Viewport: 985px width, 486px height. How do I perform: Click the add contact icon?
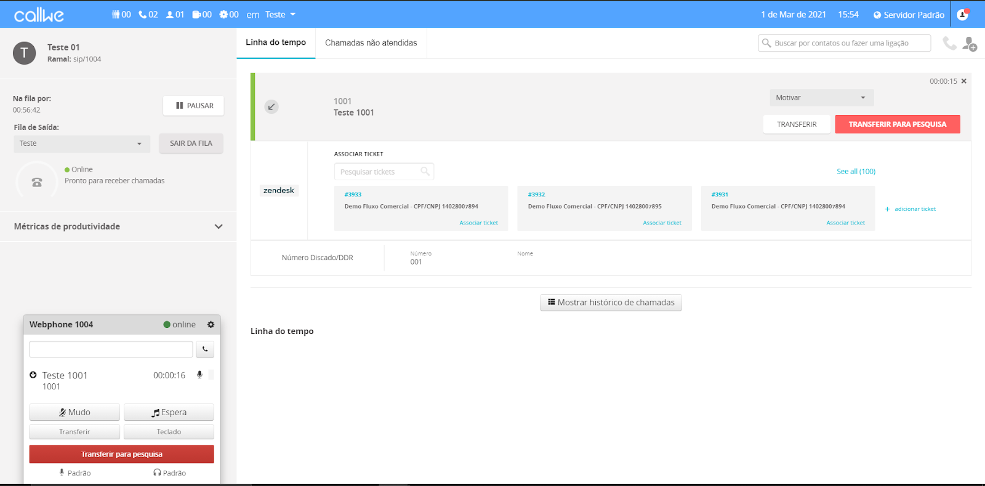point(970,44)
